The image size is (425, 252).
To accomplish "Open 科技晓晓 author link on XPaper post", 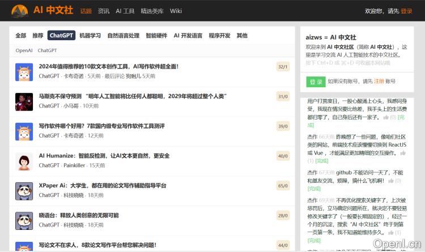I will tap(74, 195).
